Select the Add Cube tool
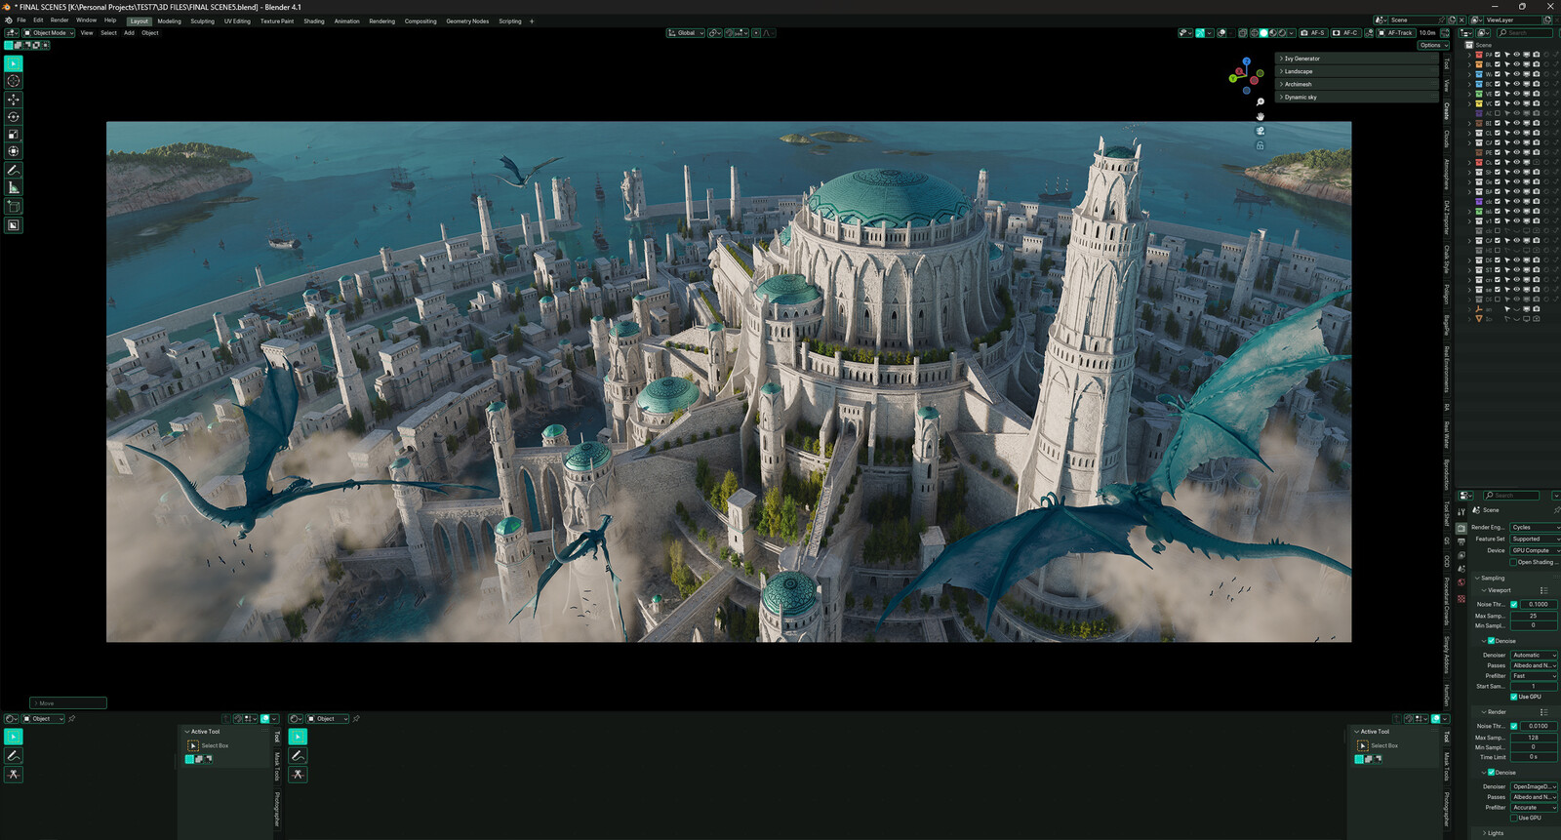1561x840 pixels. (x=14, y=207)
